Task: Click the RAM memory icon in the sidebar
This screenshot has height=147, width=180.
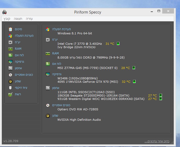Action: [x=10, y=49]
